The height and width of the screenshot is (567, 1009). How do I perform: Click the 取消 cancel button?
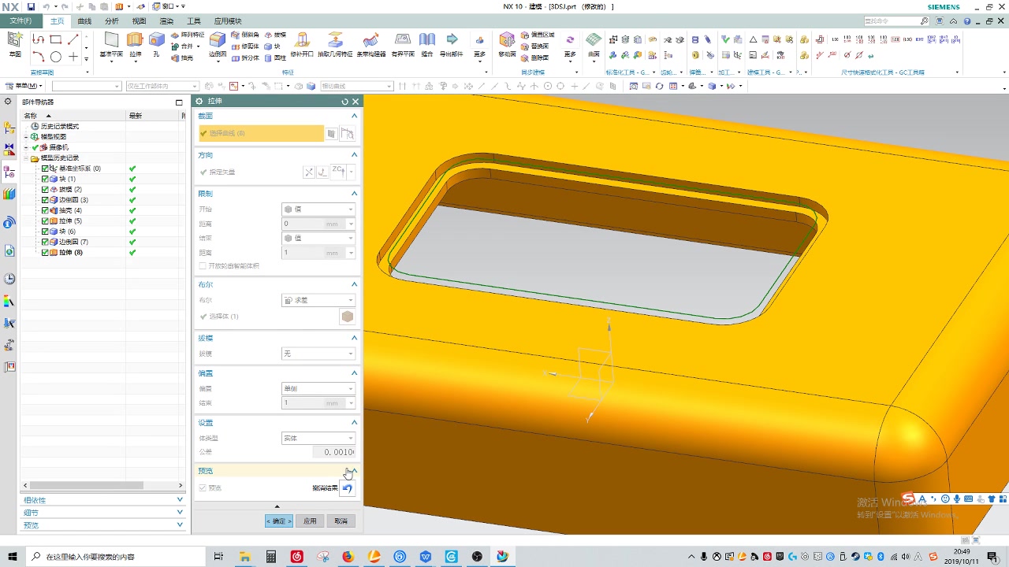(x=341, y=521)
